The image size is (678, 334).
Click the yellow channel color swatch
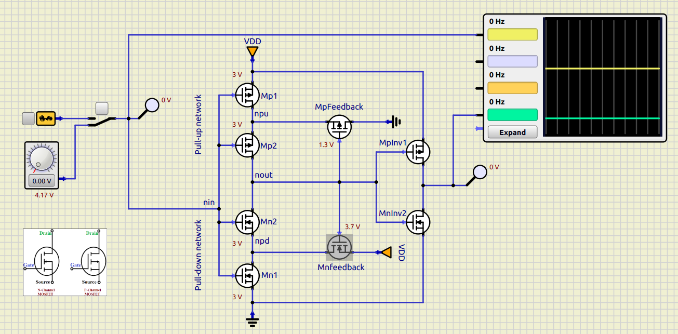[512, 34]
